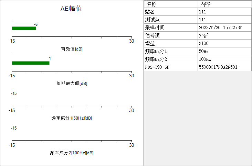Click the 111 value in 站名 row
This screenshot has height=166, width=252.
202,12
